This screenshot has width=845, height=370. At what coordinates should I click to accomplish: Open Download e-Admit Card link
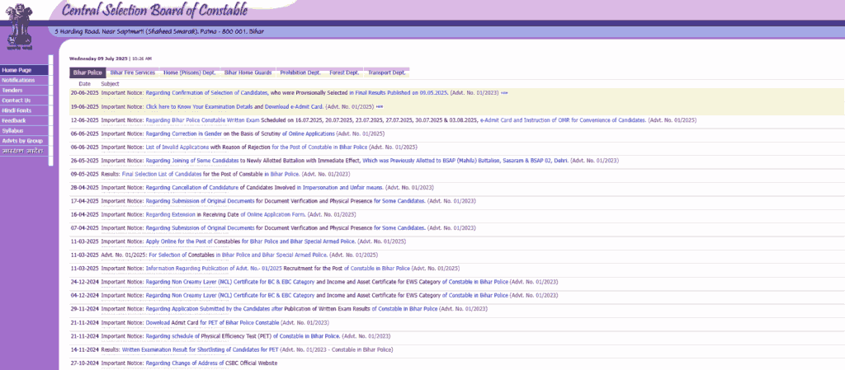click(295, 106)
